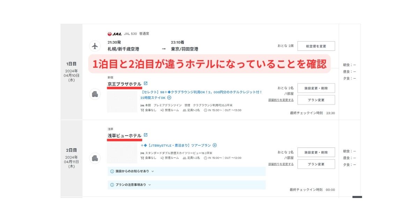Click 施設変更・削除 for 京王プラザホテル
The image size is (419, 220).
316,88
